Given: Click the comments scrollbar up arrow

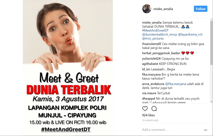Looking at the screenshot, I should point(211,19).
